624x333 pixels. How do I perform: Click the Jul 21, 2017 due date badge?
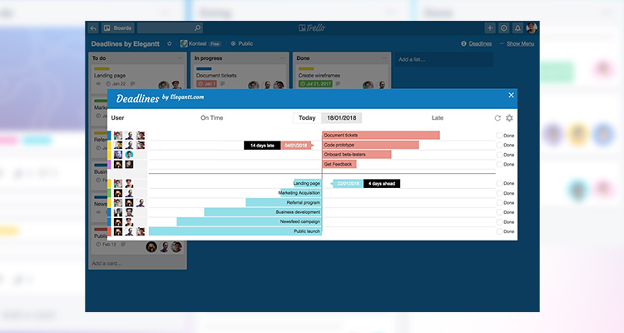click(x=315, y=83)
